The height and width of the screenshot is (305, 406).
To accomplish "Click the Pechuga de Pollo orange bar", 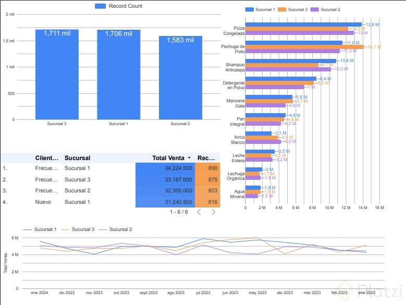I will click(304, 47).
